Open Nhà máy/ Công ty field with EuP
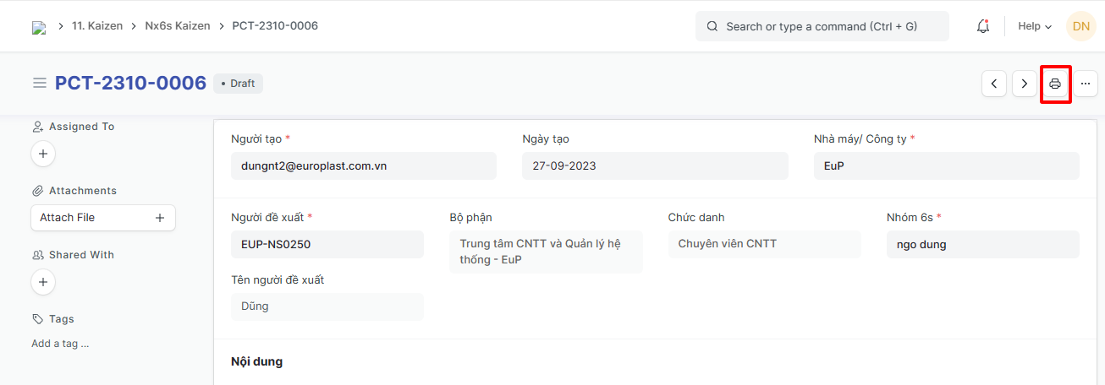Screen dimensions: 1105x385 coord(946,166)
